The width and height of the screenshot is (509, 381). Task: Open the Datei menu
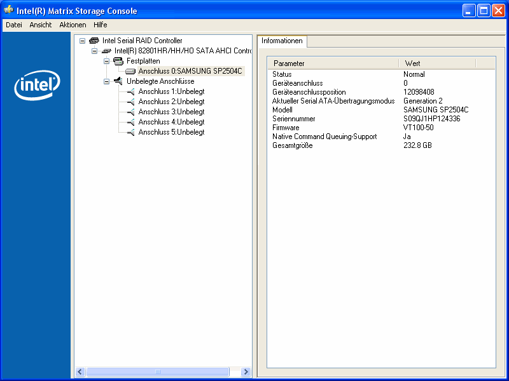[13, 25]
